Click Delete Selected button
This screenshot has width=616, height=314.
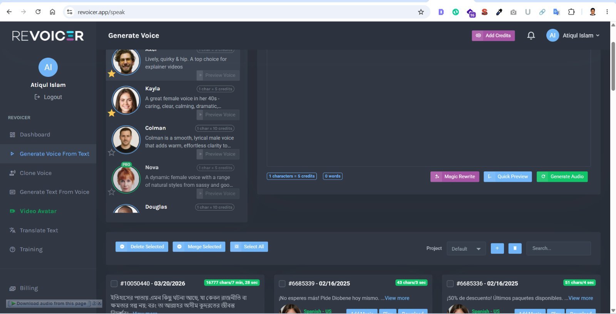tap(142, 247)
